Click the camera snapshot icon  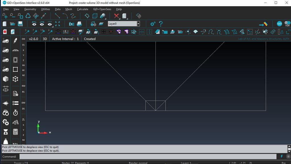(72, 24)
